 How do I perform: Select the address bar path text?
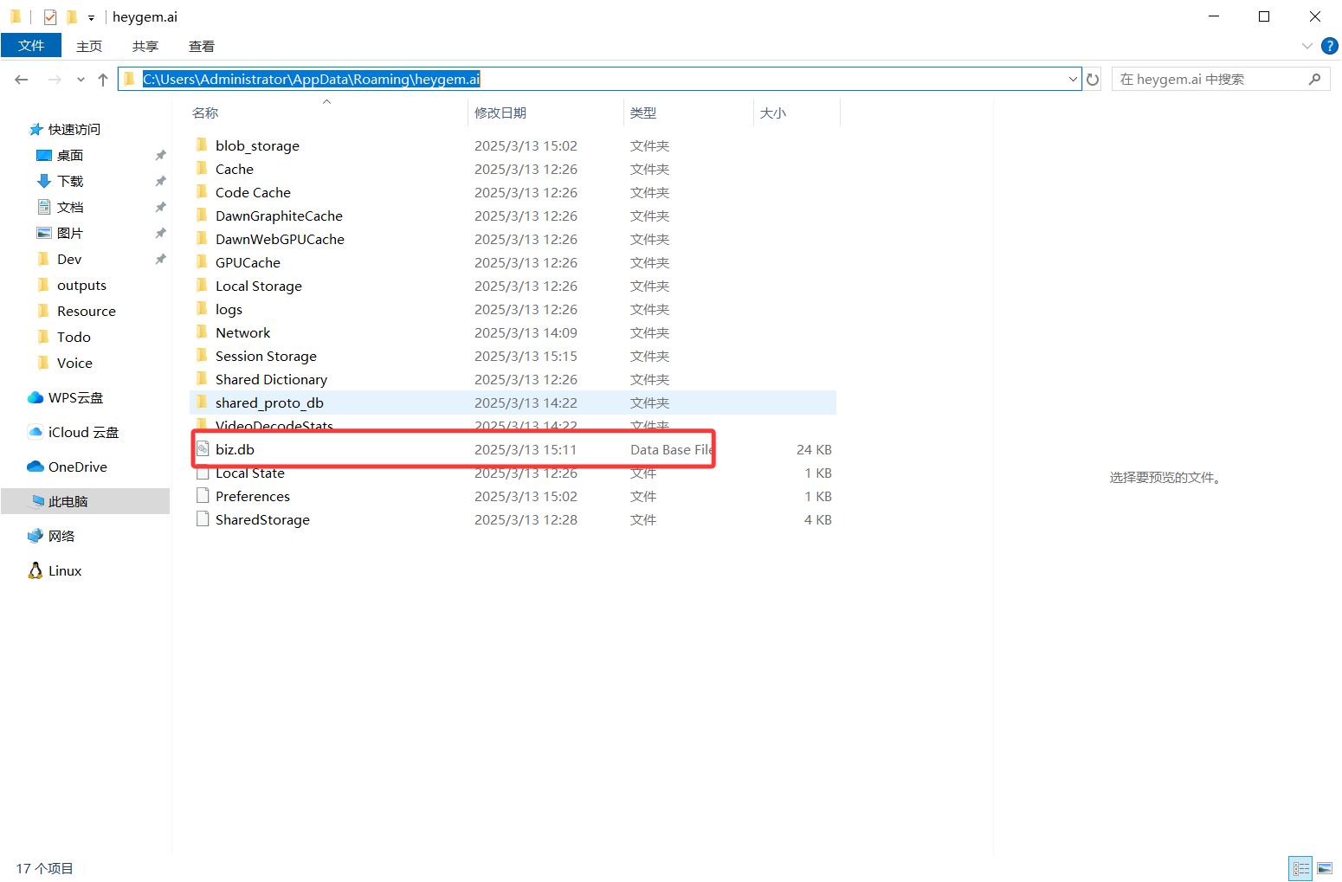pyautogui.click(x=312, y=79)
